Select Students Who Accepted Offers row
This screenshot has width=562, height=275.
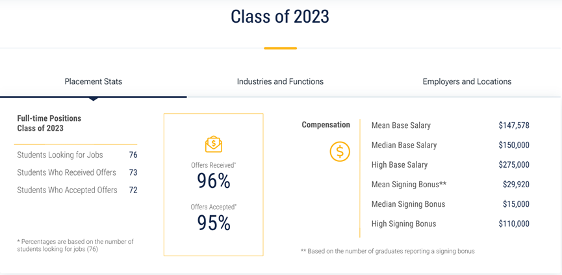pos(77,190)
